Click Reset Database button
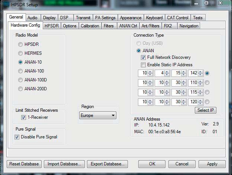 24,164
